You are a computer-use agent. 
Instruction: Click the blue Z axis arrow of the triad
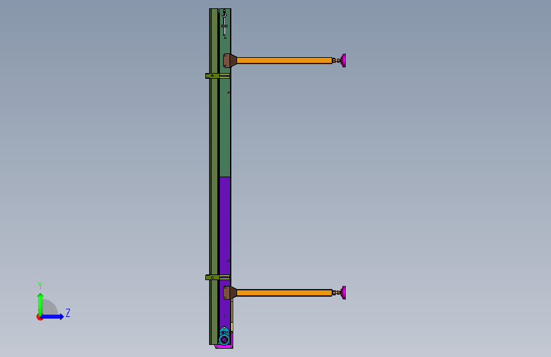coord(53,316)
